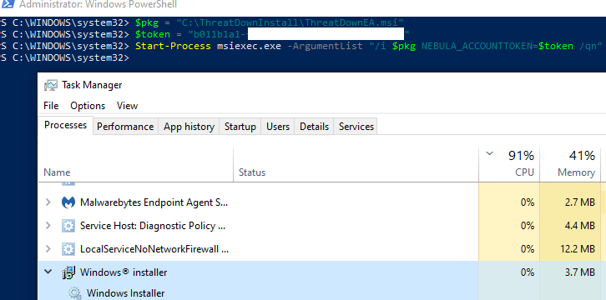Expand the LocalServiceNoNetworkFirewall group
This screenshot has height=300, width=606.
(x=48, y=249)
